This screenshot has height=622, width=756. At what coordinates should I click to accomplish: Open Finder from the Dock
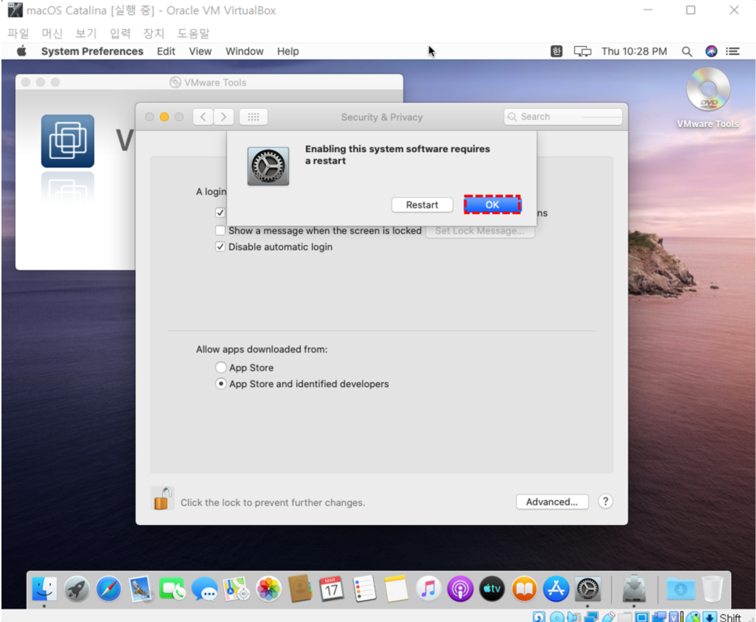pos(45,589)
